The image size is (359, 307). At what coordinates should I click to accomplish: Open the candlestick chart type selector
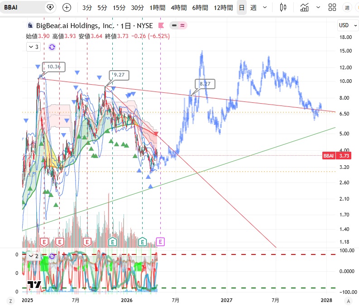click(283, 8)
